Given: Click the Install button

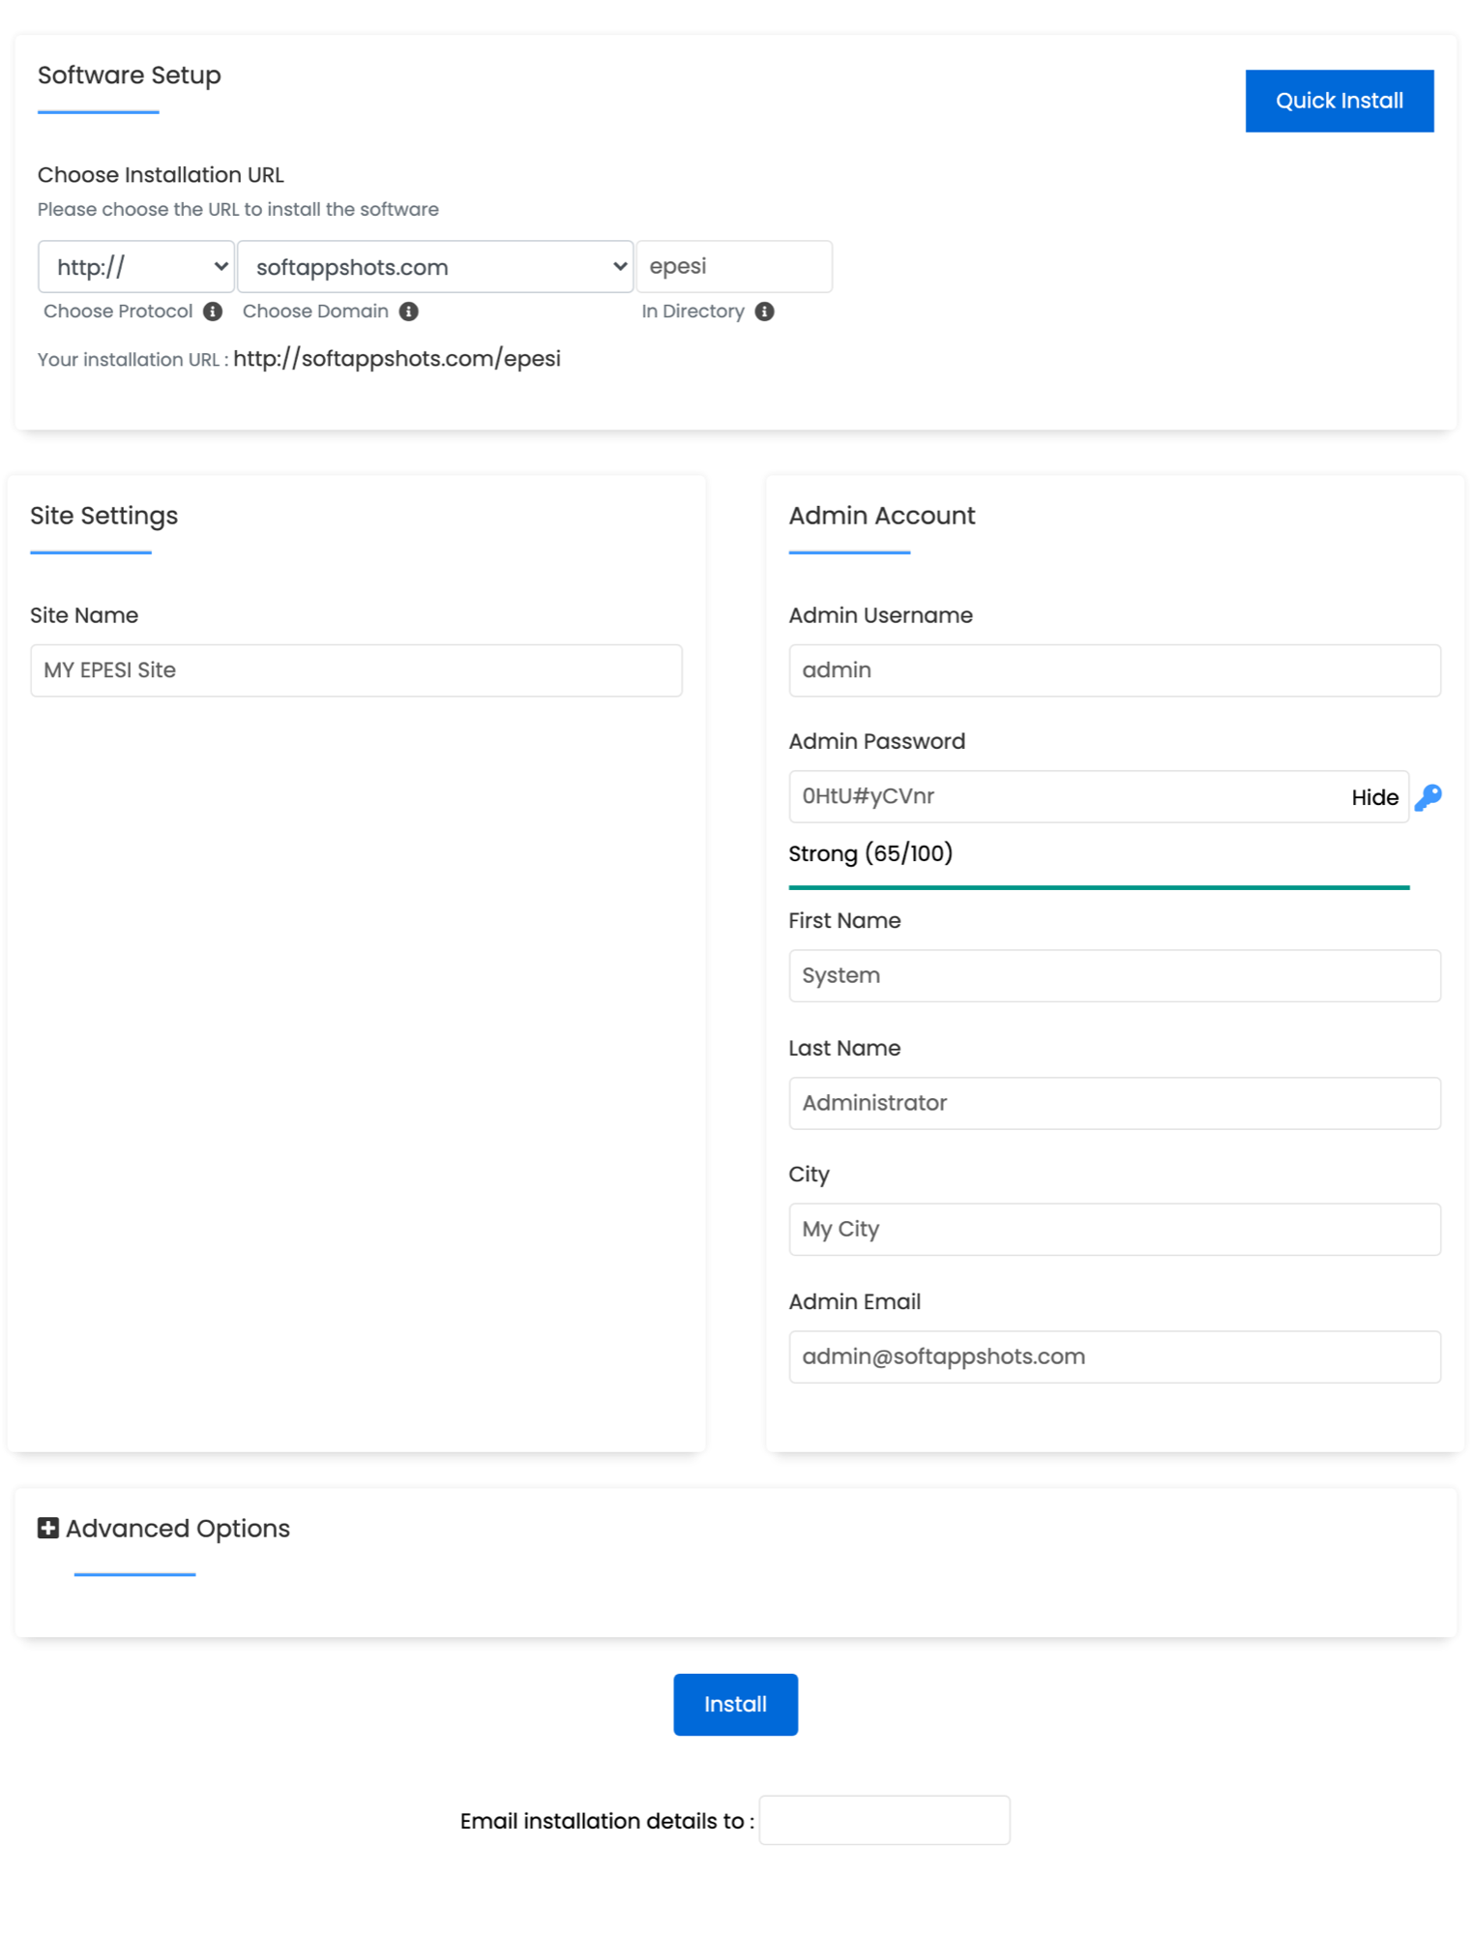Looking at the screenshot, I should click(736, 1705).
